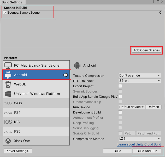Click the Android robot icon in platform list

point(8,75)
